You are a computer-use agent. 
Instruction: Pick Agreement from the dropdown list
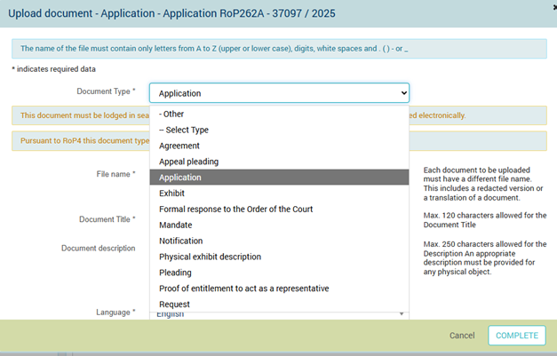click(179, 146)
